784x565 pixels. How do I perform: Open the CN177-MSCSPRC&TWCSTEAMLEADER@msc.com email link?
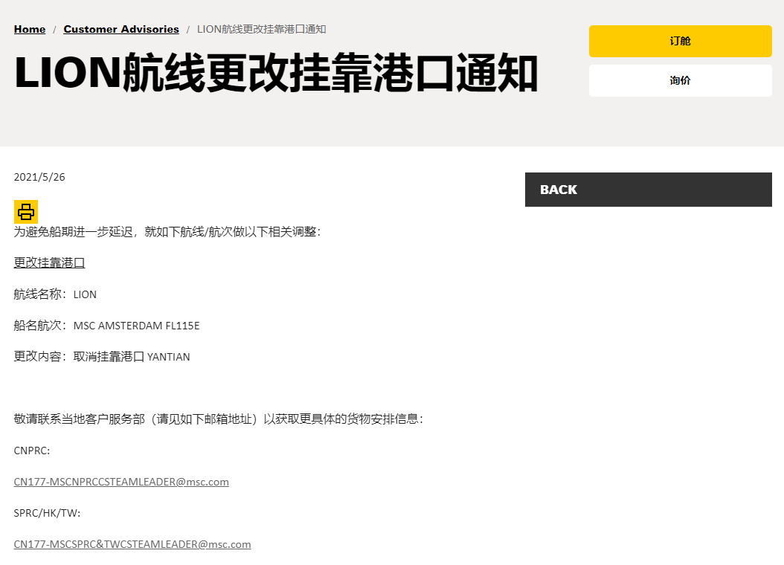(x=132, y=544)
